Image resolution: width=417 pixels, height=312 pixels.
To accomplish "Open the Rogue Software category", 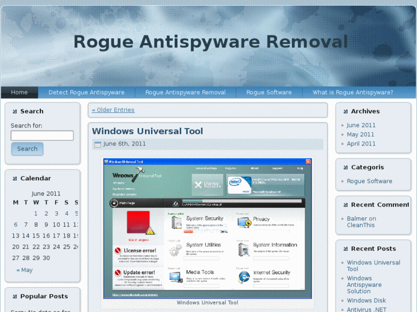I will tap(369, 181).
